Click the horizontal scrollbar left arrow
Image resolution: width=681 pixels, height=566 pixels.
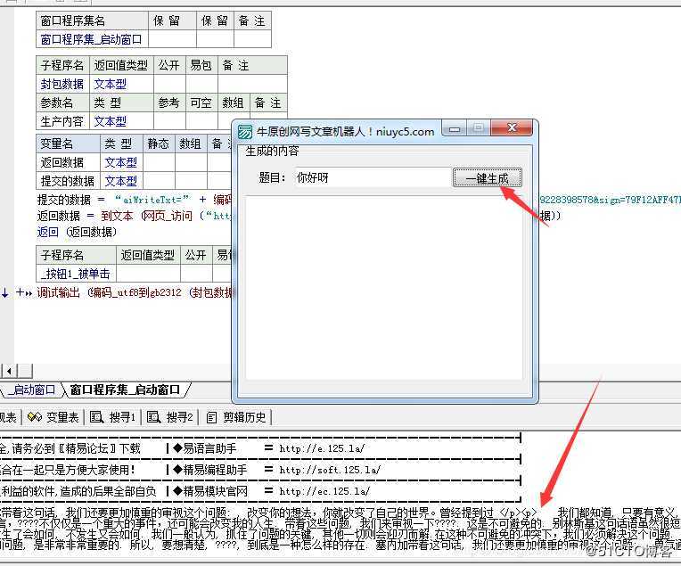9,371
